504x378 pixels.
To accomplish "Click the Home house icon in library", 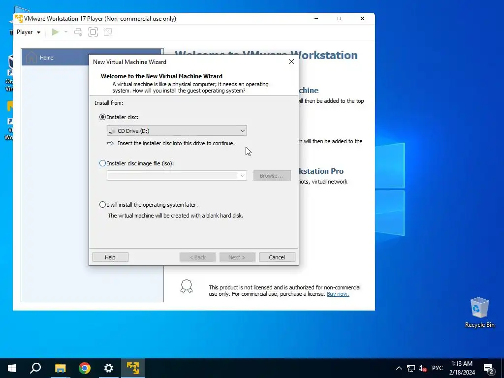I will tap(31, 57).
